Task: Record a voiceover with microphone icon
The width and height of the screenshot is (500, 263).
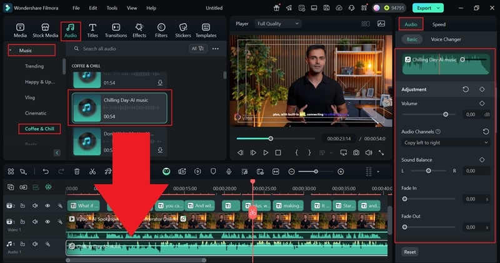Action: 229,172
